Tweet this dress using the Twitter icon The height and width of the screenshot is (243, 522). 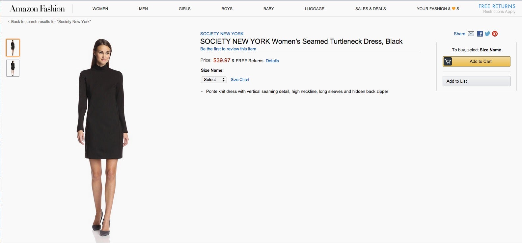pyautogui.click(x=487, y=34)
